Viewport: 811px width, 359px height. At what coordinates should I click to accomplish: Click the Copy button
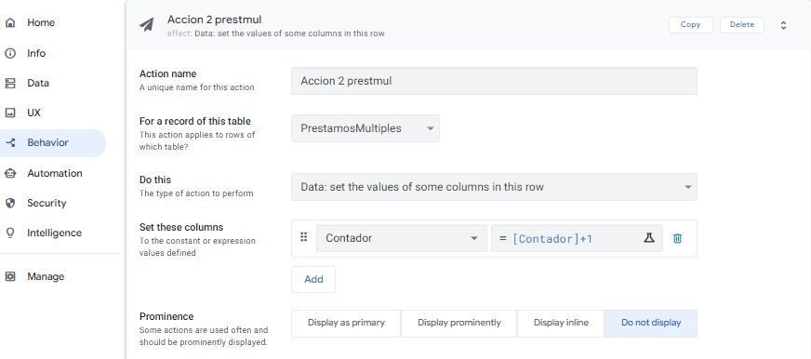[690, 25]
